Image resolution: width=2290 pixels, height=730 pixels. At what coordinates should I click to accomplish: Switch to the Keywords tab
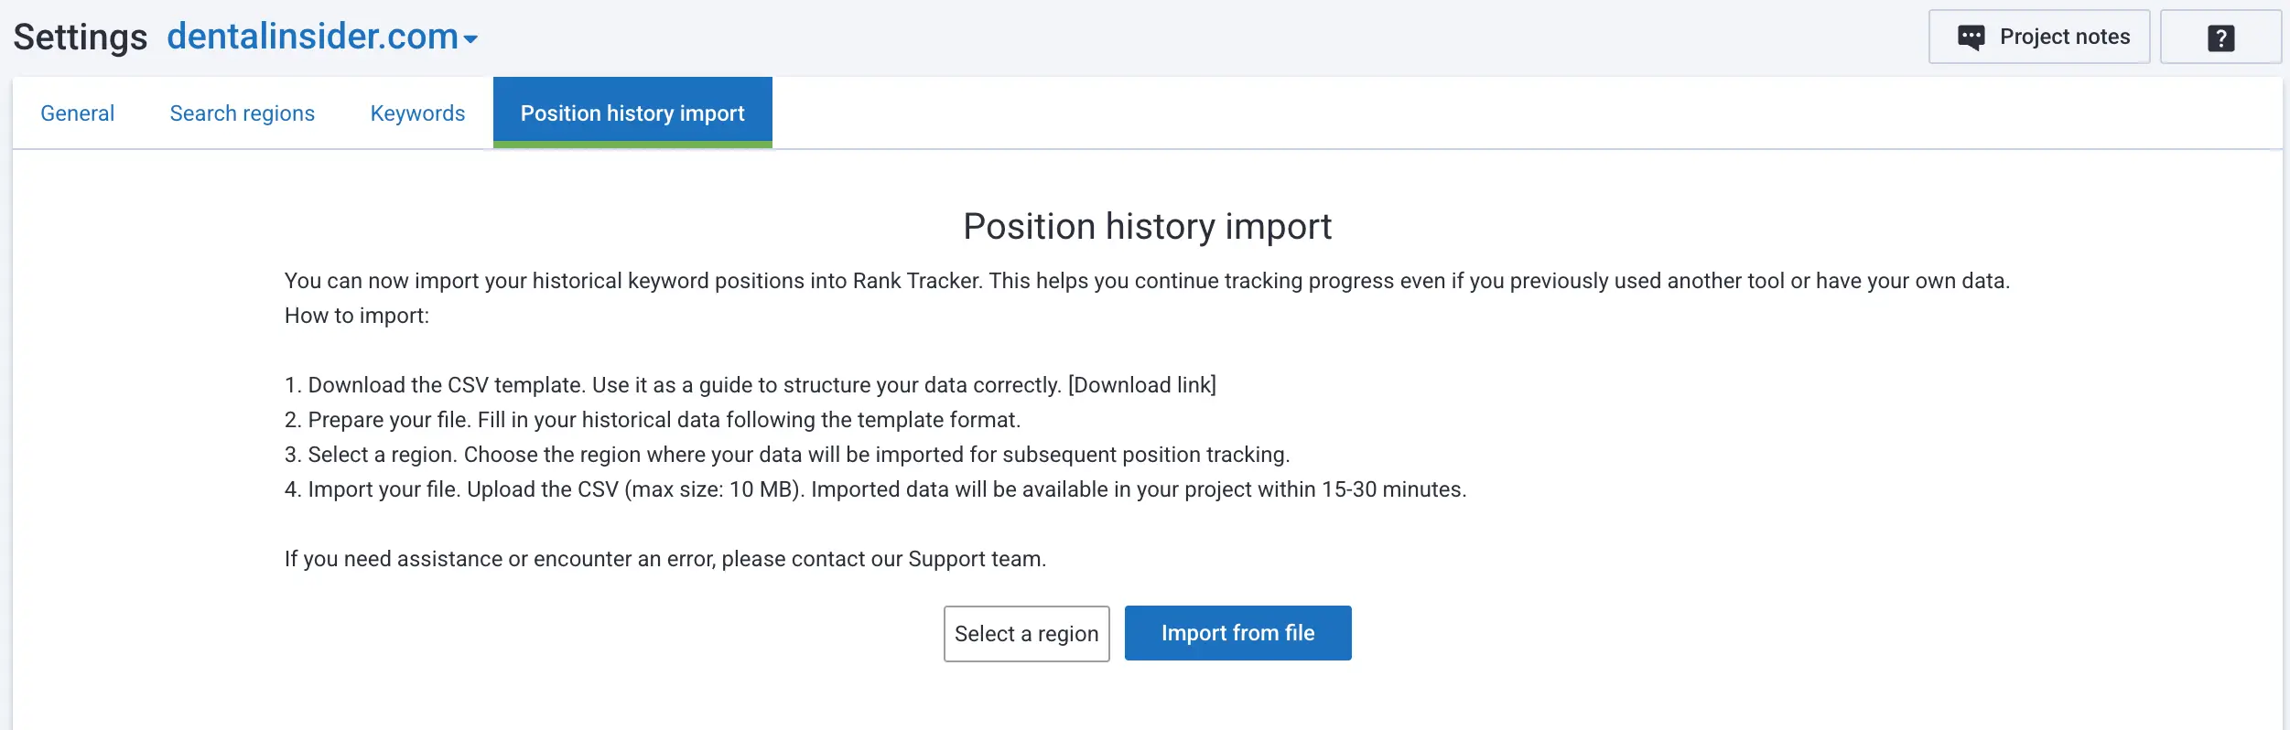tap(417, 113)
